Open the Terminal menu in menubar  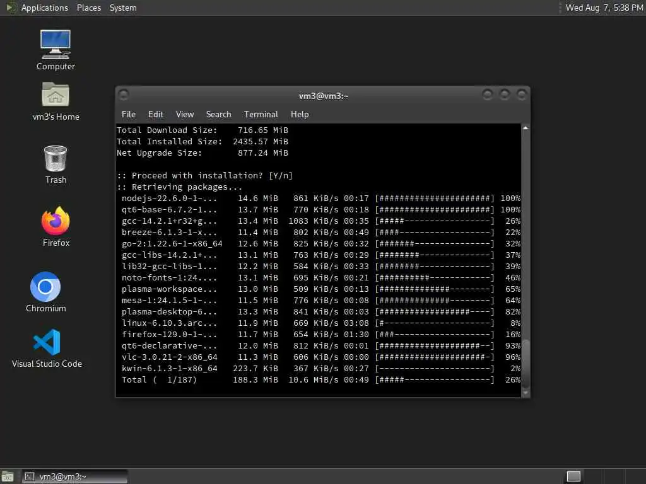(x=261, y=115)
